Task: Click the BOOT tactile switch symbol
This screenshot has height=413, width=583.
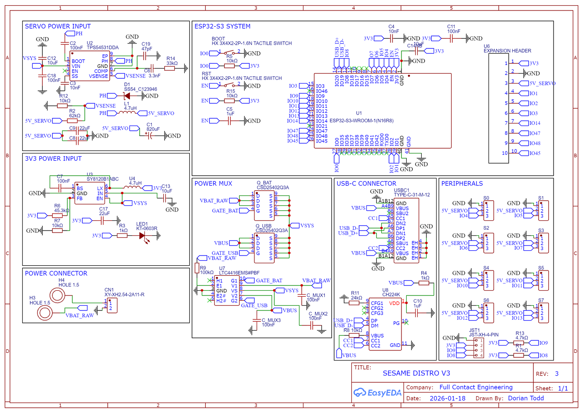Action: [x=229, y=53]
